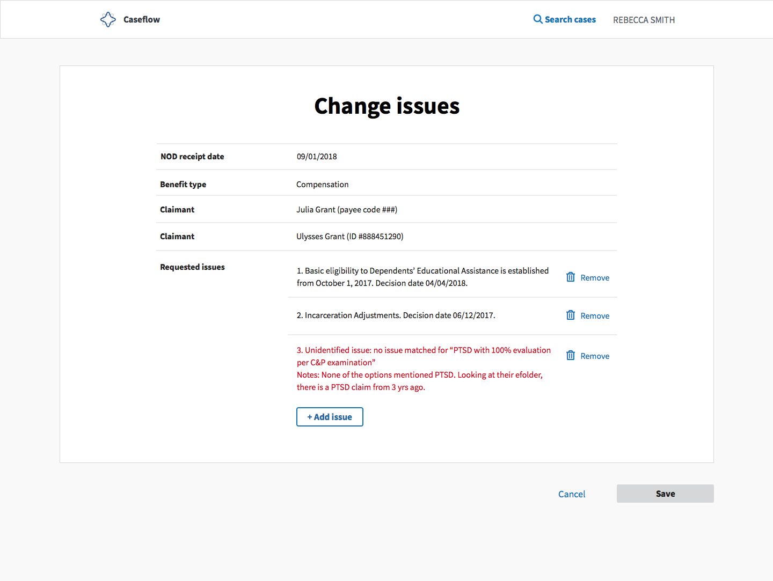Click the Ulysses Grant ID #888451290 value
This screenshot has height=581, width=773.
350,237
